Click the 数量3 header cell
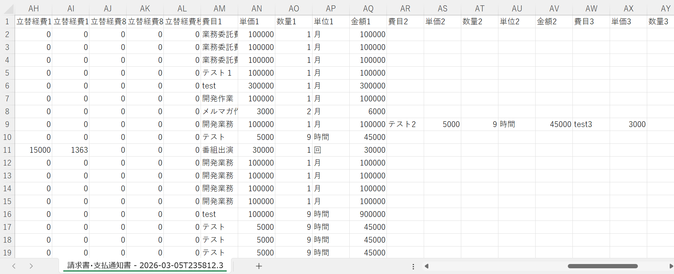674x274 pixels. [661, 21]
